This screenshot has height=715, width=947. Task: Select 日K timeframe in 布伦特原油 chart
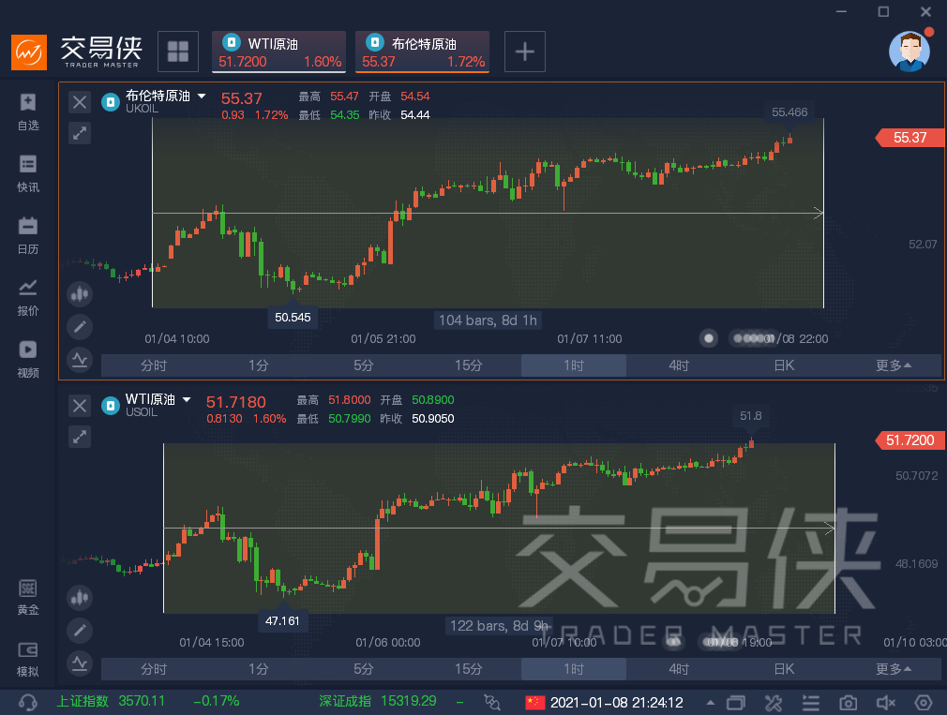[784, 365]
